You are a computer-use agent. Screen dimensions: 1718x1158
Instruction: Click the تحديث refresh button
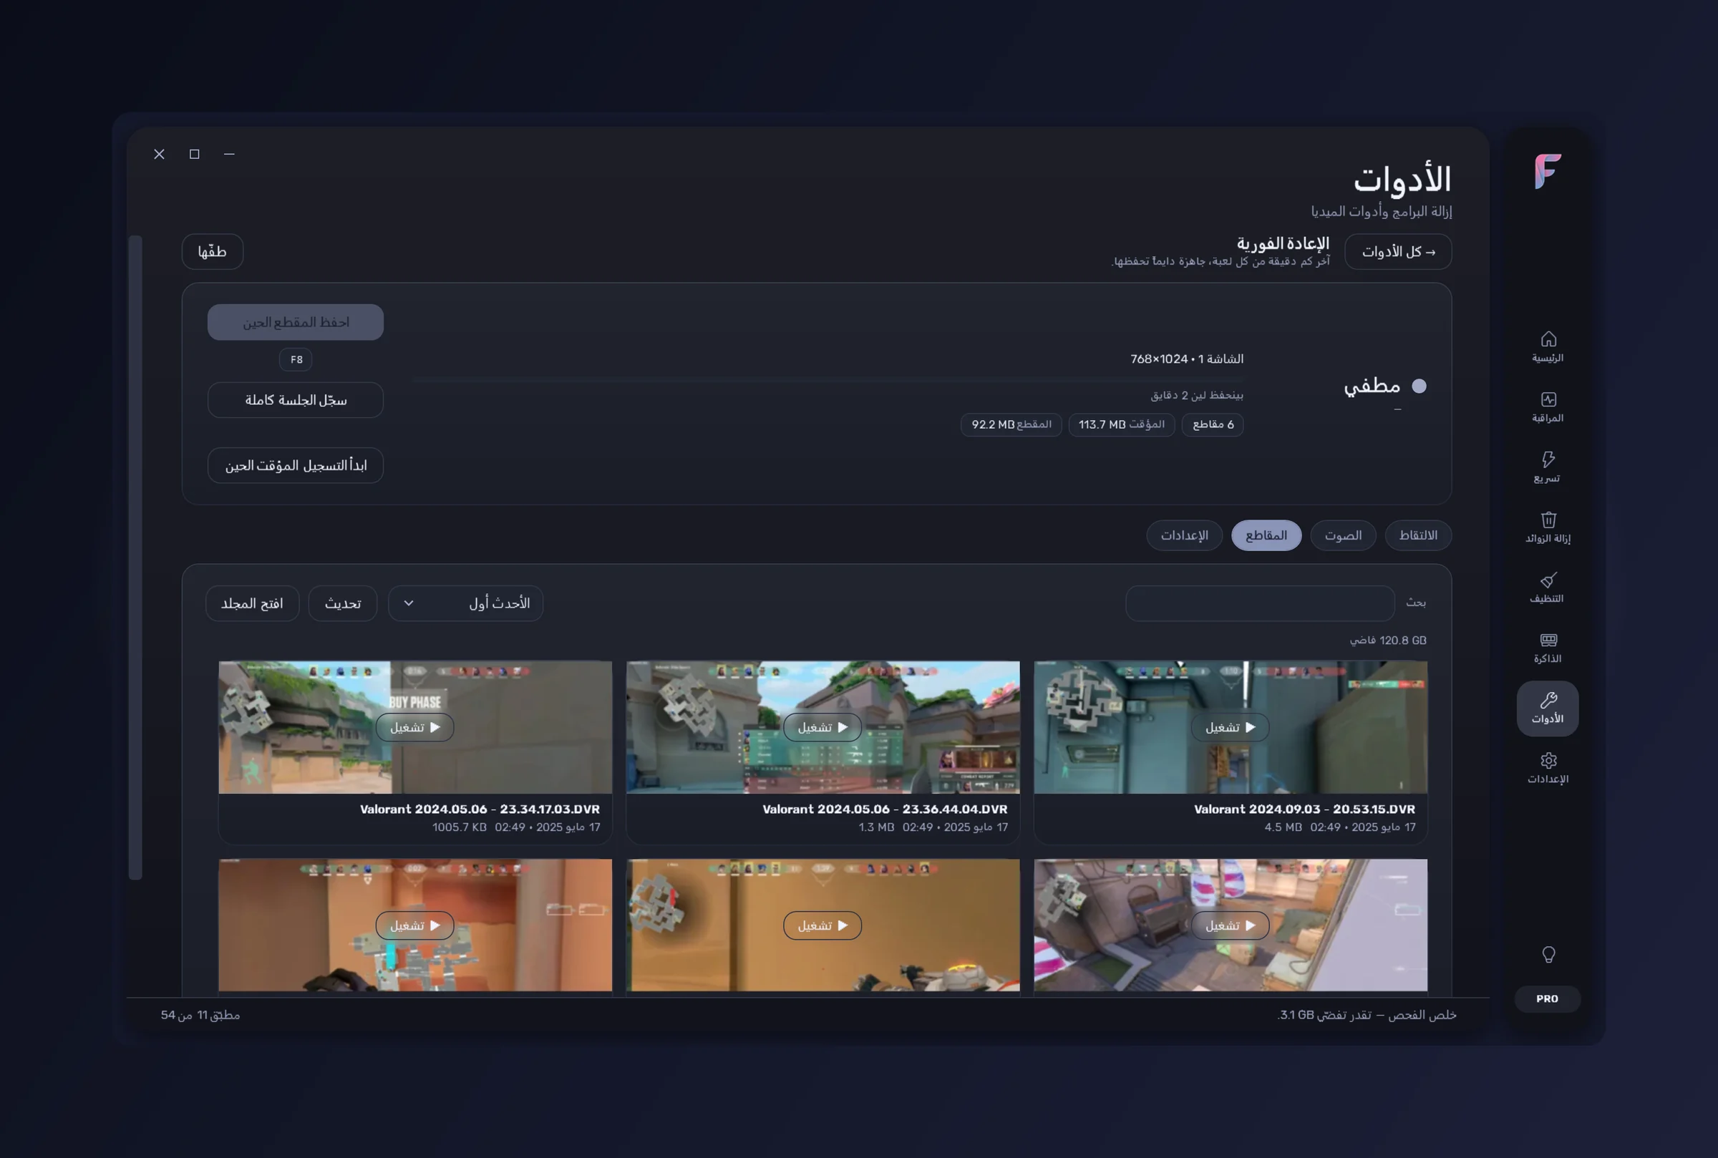point(343,603)
